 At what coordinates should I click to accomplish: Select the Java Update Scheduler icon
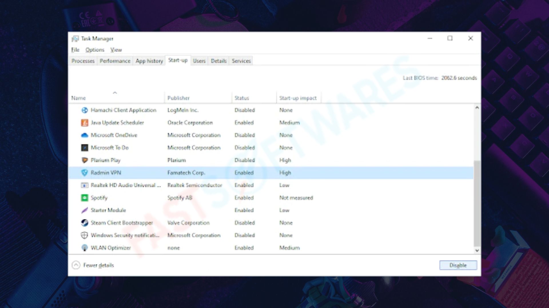[x=85, y=123]
